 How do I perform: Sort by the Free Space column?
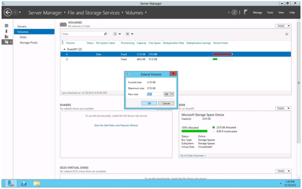click(x=154, y=43)
